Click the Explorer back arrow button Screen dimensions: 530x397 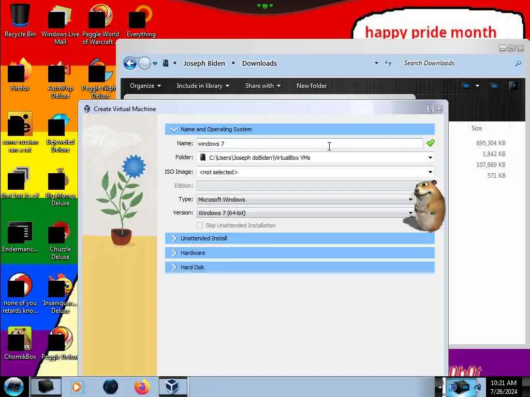tap(130, 63)
